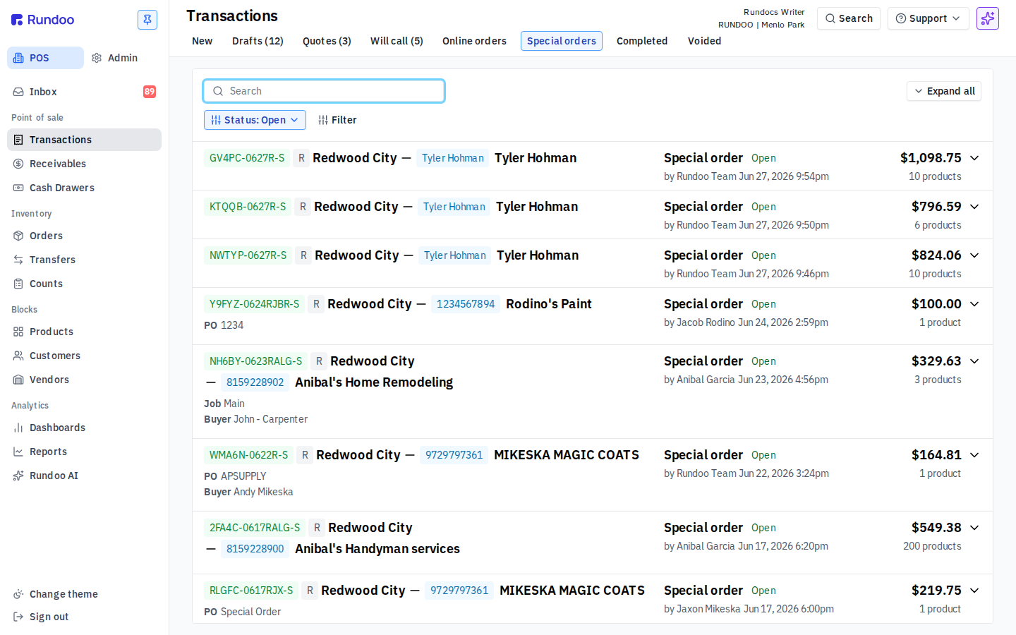The image size is (1016, 635).
Task: Expand the $796.59 order chevron
Action: pyautogui.click(x=974, y=207)
